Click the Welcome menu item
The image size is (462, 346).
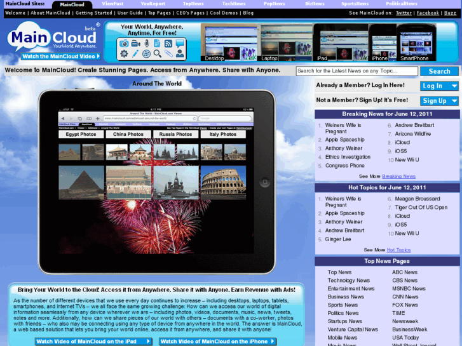[15, 13]
